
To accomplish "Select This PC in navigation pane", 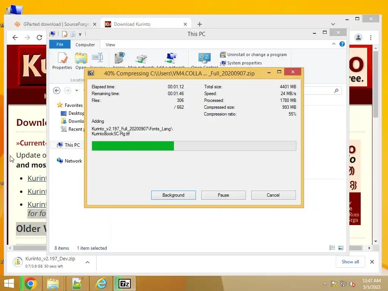I will (x=68, y=145).
